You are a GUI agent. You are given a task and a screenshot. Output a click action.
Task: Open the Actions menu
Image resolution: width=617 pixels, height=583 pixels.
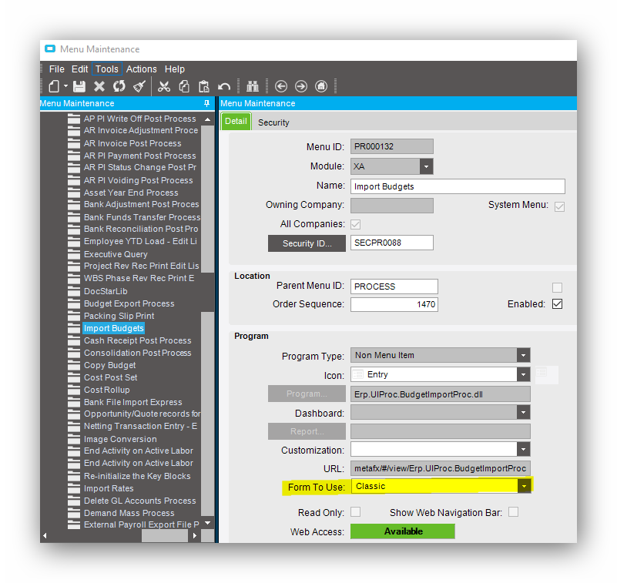click(141, 69)
